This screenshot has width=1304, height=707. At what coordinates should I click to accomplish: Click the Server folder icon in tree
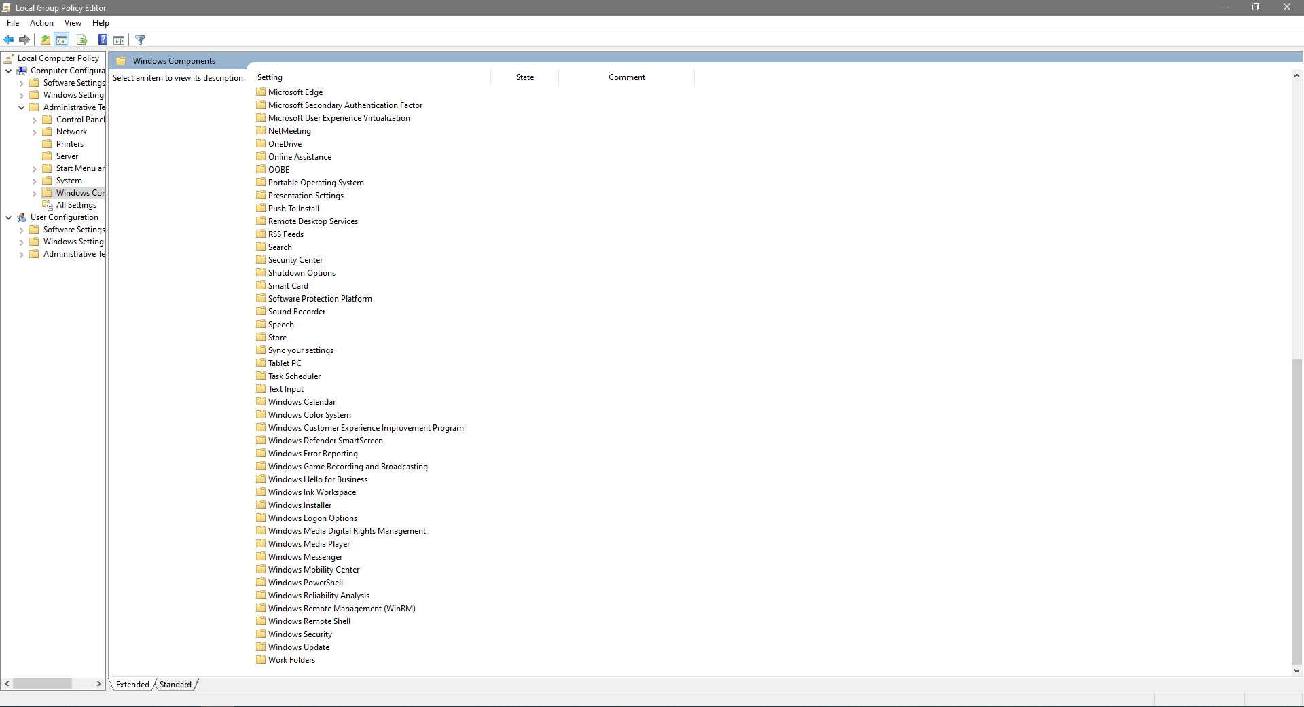48,156
